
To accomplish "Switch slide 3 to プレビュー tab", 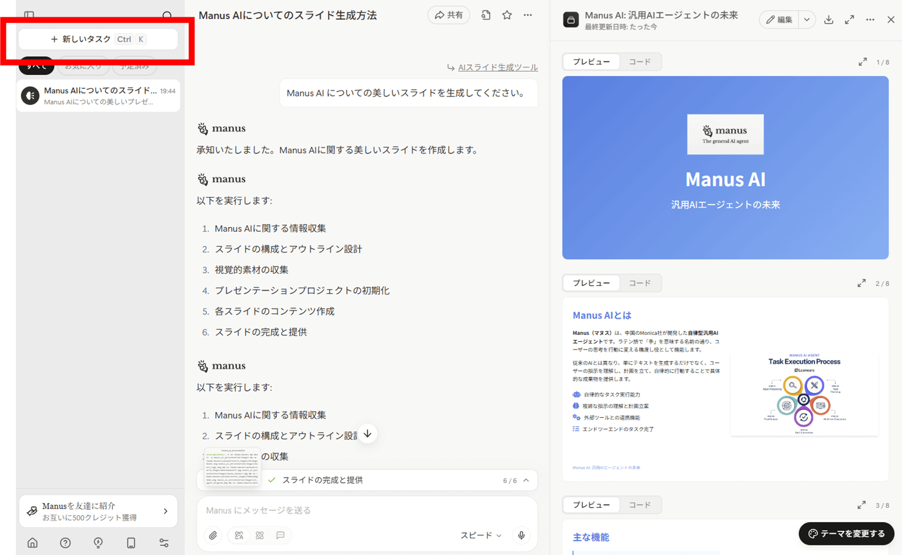I will [591, 505].
